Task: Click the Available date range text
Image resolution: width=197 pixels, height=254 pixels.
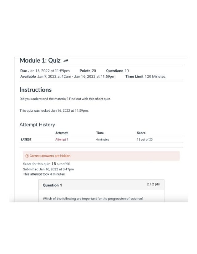Action: pyautogui.click(x=68, y=76)
